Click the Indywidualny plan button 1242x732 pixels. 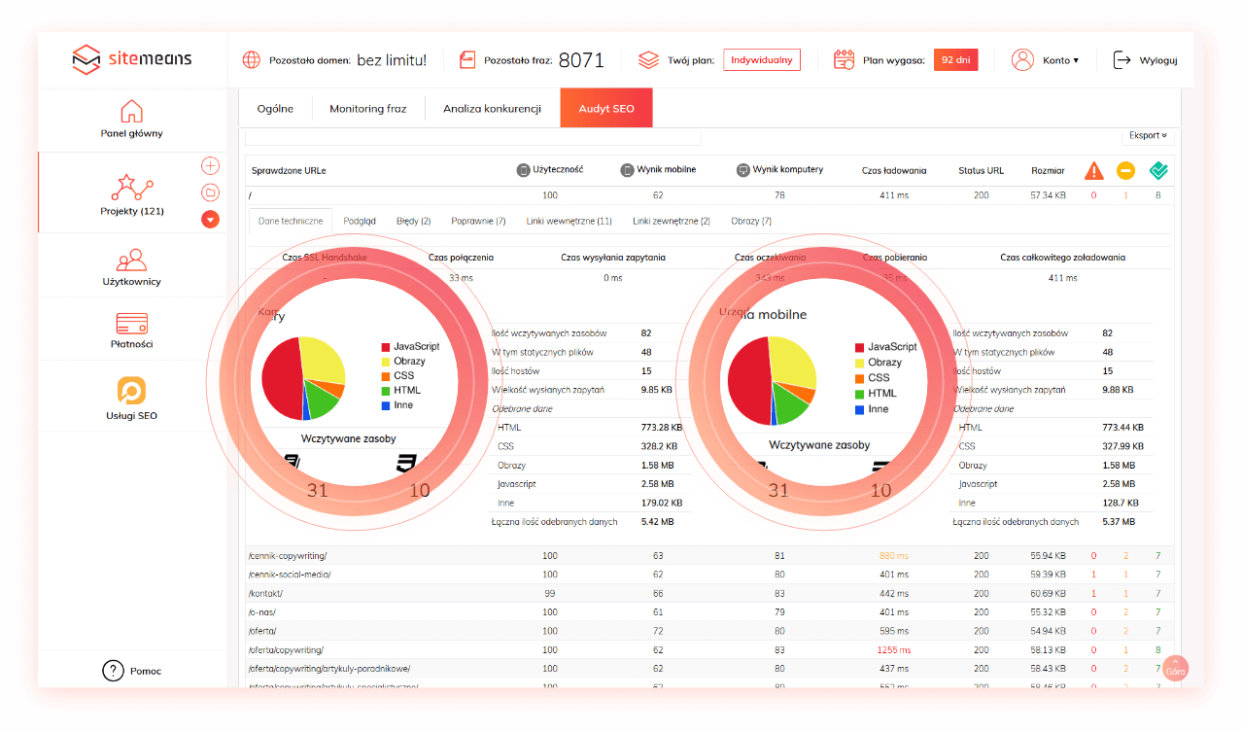761,60
